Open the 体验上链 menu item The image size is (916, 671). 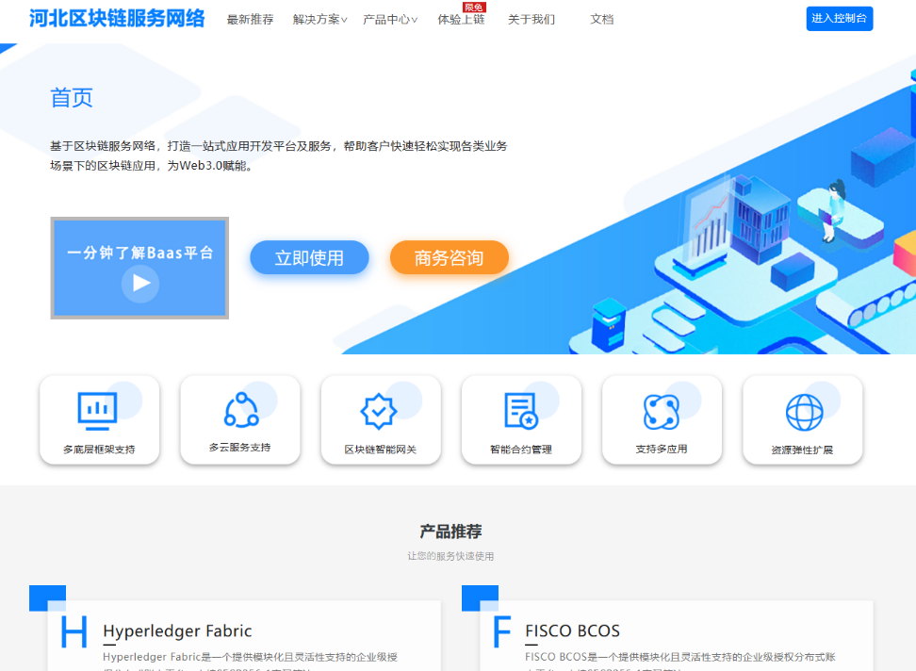tap(461, 19)
